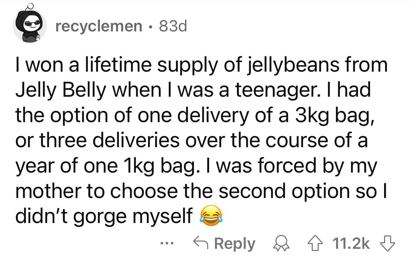Open the recyclemen avatar
This screenshot has height=258, width=413.
pos(29,26)
